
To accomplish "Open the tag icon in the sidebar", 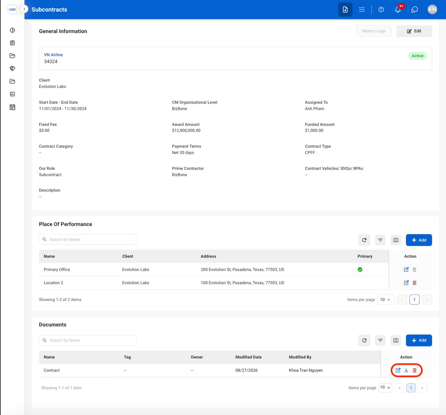I will (x=13, y=68).
